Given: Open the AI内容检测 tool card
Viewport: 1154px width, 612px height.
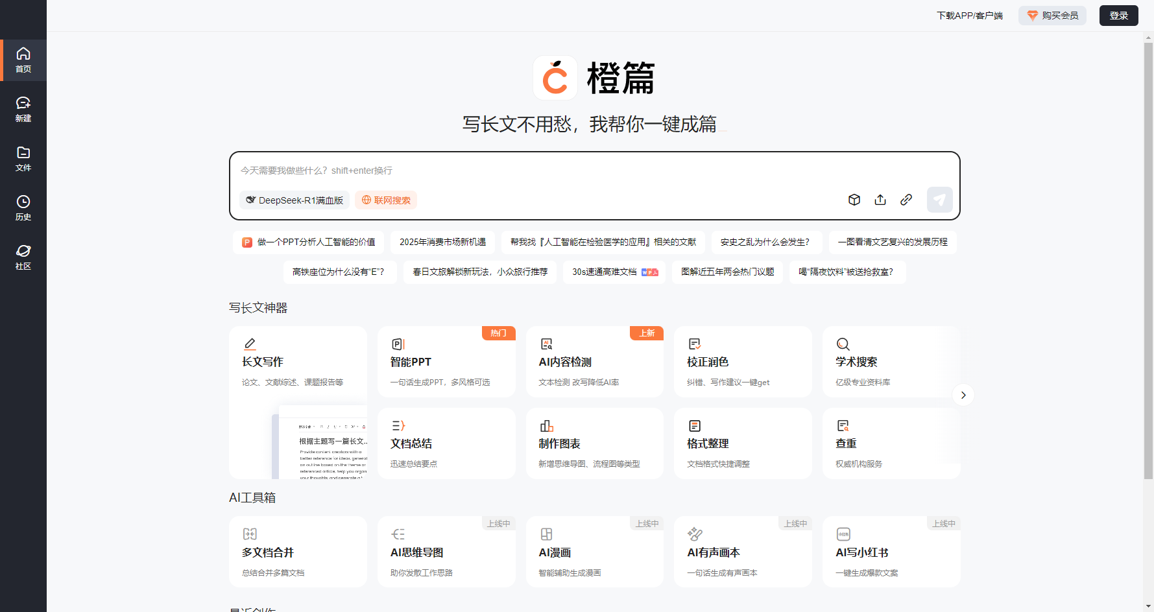Looking at the screenshot, I should [x=594, y=362].
